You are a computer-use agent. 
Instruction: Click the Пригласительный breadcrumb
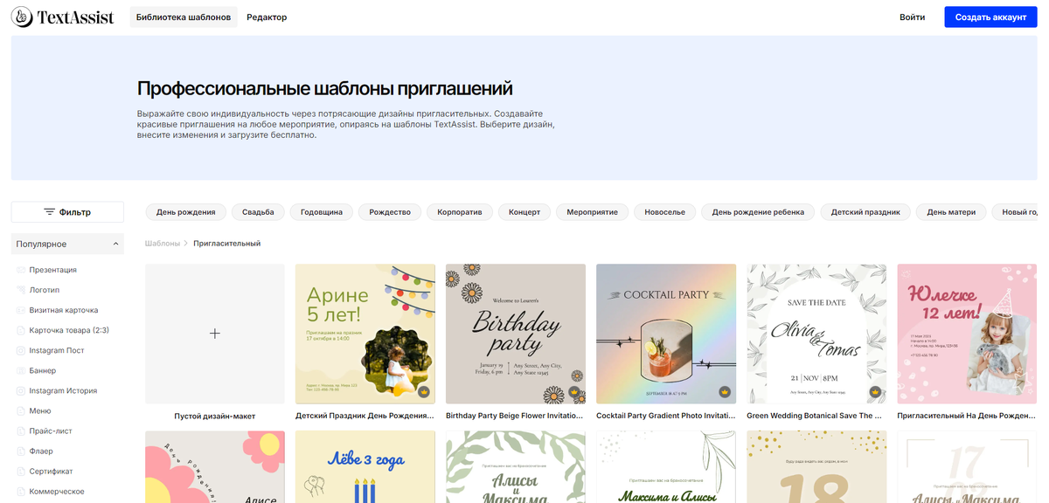pos(227,244)
